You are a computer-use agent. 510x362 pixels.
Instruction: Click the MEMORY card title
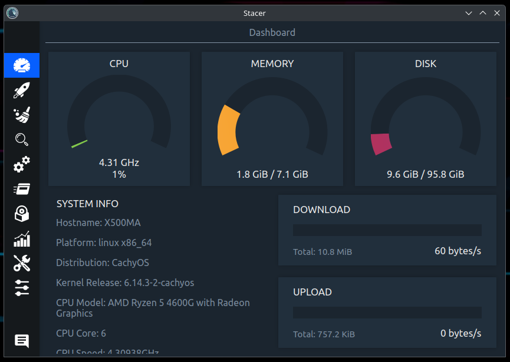272,64
